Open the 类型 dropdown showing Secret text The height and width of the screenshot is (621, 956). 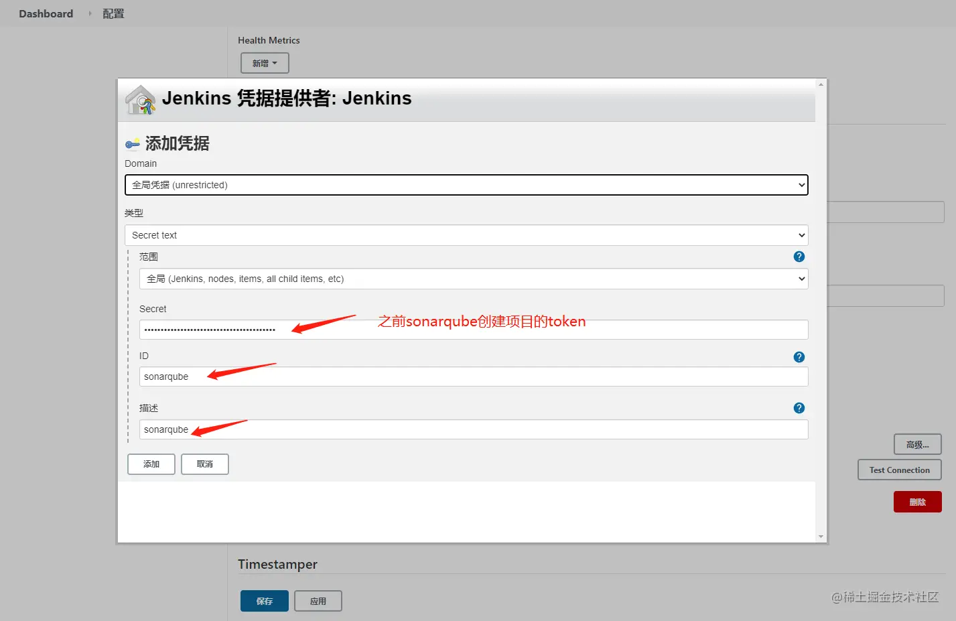[466, 235]
